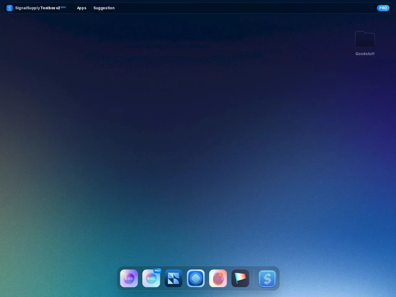Select the 'Goodstuff' folder label
This screenshot has height=297, width=396.
(x=365, y=54)
